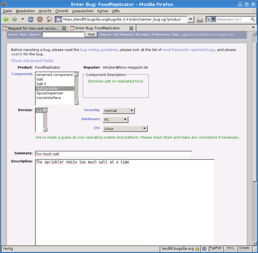Open the Chronik menu
The width and height of the screenshot is (258, 253).
(61, 11)
